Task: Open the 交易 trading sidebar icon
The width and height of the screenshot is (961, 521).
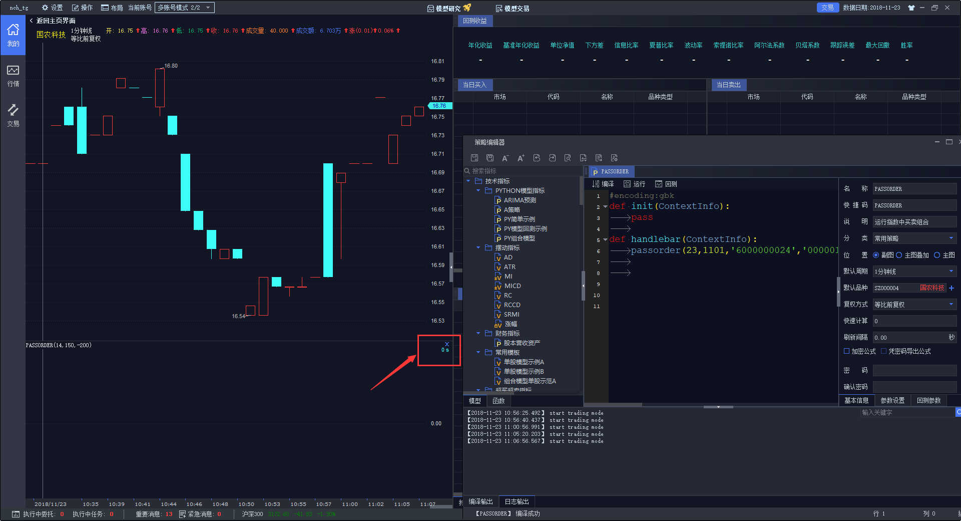Action: pyautogui.click(x=13, y=115)
